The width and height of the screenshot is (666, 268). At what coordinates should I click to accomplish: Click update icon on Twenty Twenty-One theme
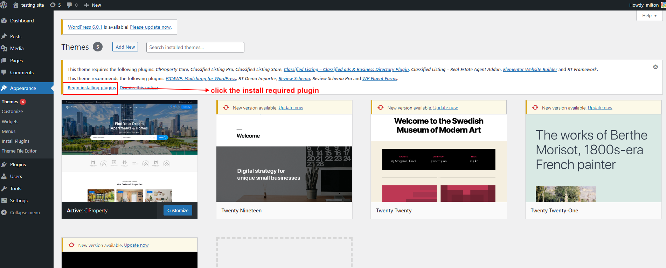point(535,107)
